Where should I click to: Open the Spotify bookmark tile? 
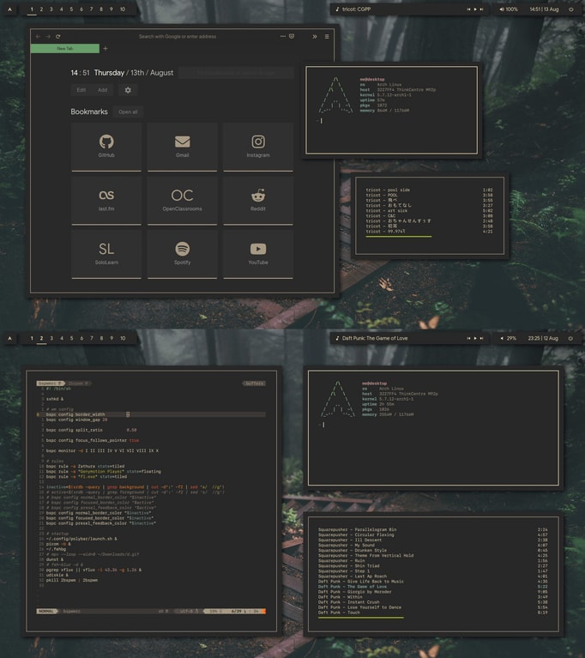(x=182, y=254)
